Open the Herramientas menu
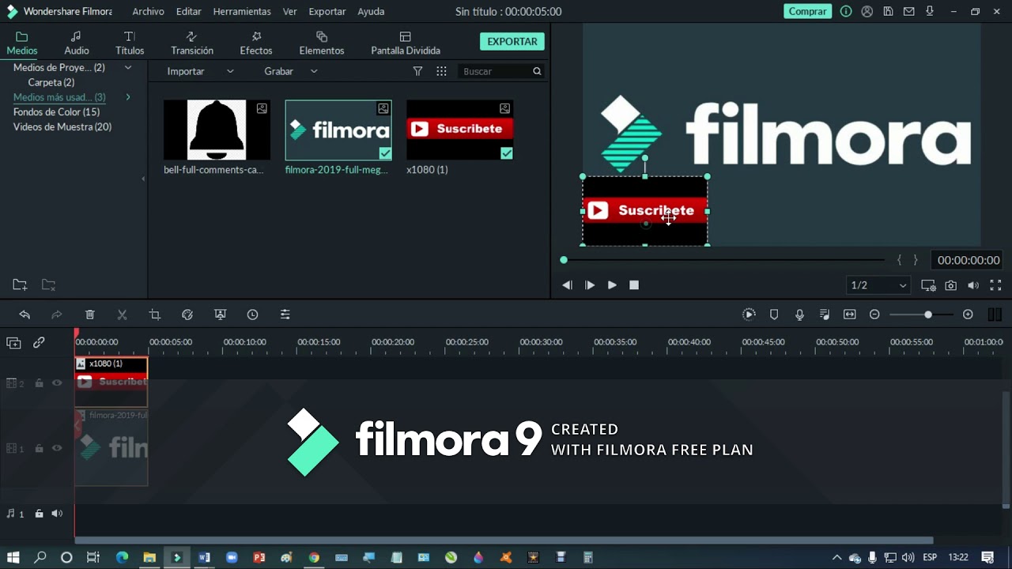The width and height of the screenshot is (1012, 569). [242, 12]
